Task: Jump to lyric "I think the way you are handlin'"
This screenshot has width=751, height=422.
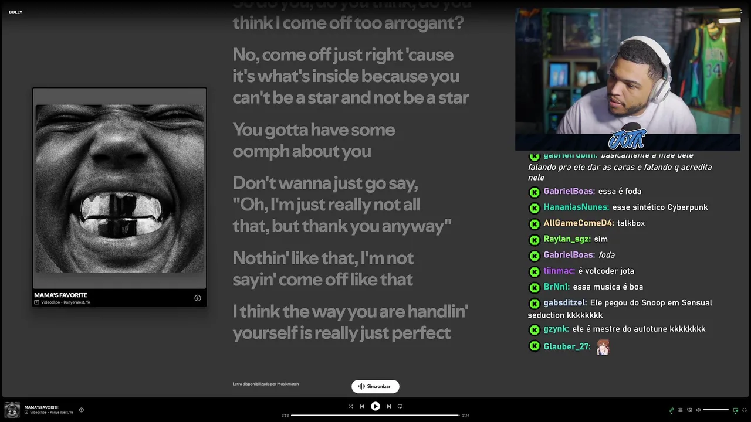Action: click(x=350, y=322)
